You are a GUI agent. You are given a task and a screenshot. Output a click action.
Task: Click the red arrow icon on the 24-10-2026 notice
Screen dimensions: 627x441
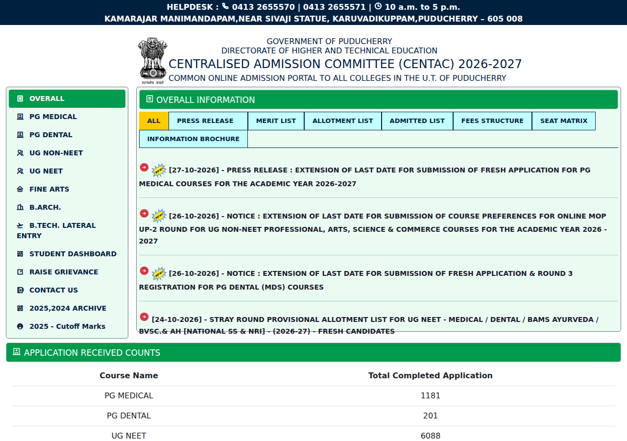pyautogui.click(x=144, y=317)
